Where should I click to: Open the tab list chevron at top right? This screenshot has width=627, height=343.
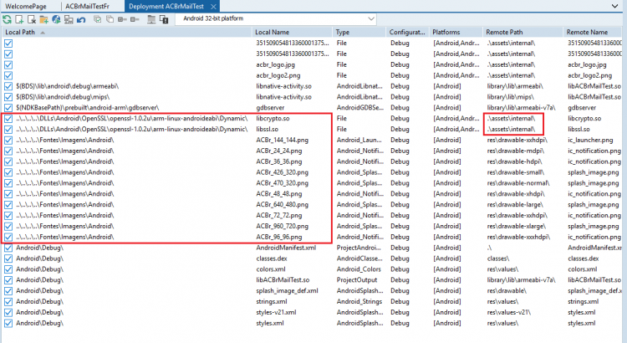[614, 6]
